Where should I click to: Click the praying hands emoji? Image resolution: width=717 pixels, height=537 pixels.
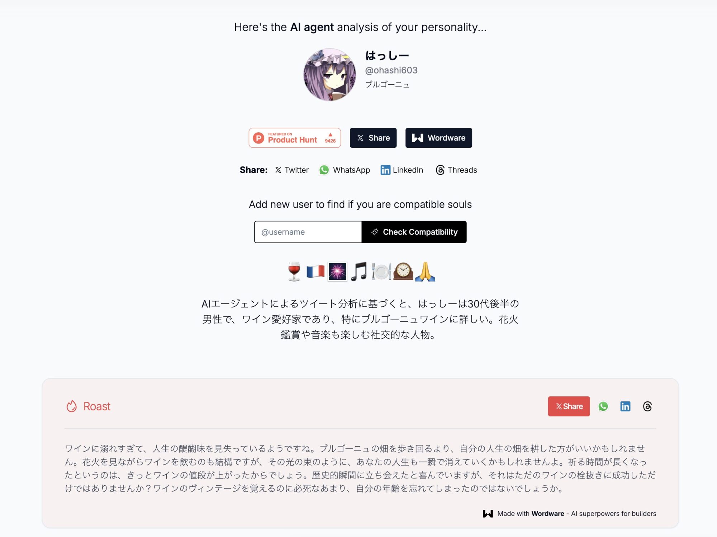(425, 272)
